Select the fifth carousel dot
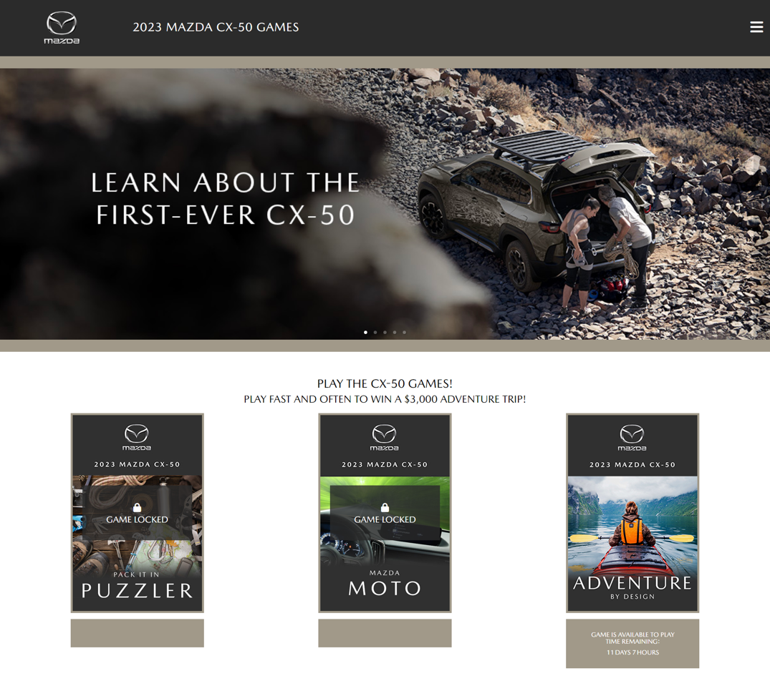Screen dimensions: 770x676 point(404,332)
